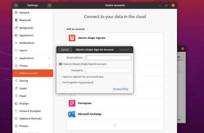Click the Ubuntu Single Sign-On logo icon

click(72, 38)
